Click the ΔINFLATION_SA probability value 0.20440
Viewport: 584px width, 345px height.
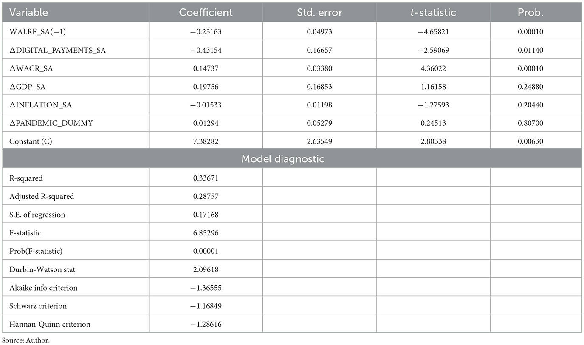click(536, 105)
